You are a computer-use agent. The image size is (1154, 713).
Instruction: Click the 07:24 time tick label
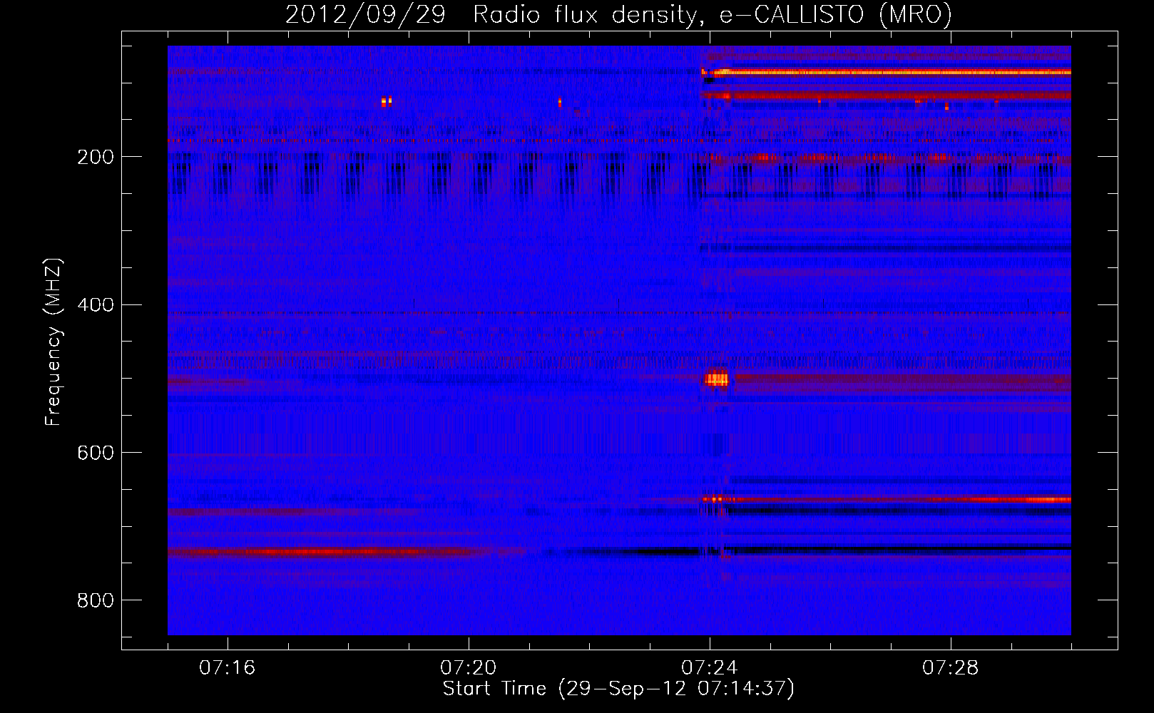point(710,668)
